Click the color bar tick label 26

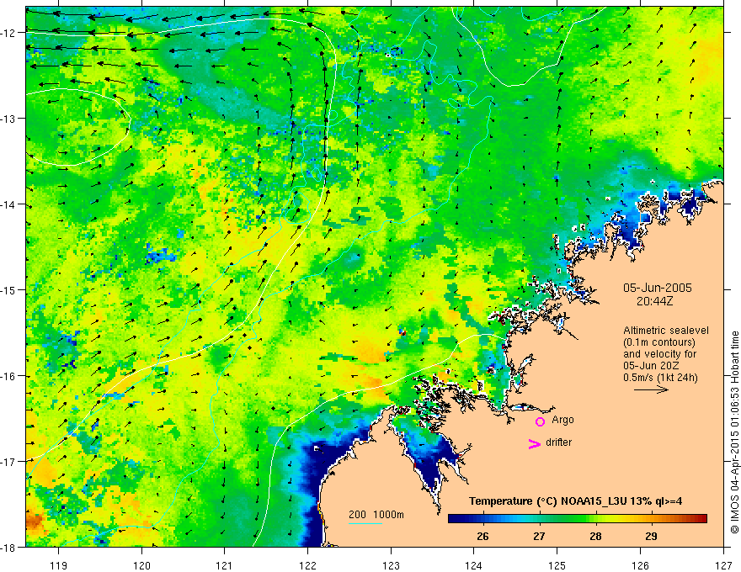pyautogui.click(x=482, y=536)
